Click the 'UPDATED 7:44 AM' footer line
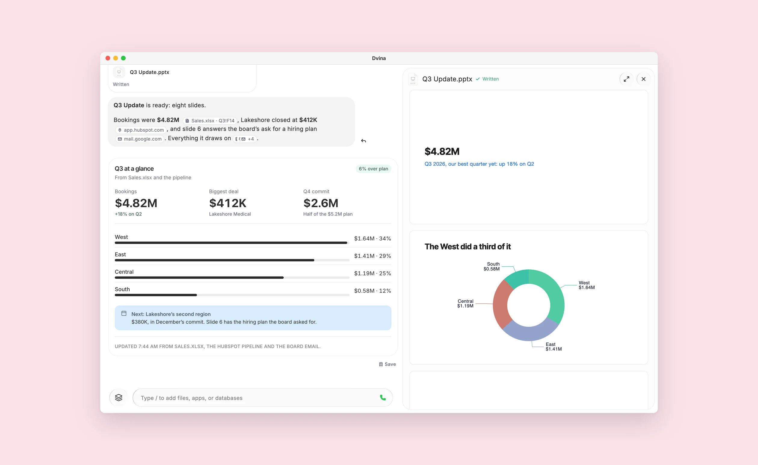This screenshot has height=465, width=758. tap(217, 346)
